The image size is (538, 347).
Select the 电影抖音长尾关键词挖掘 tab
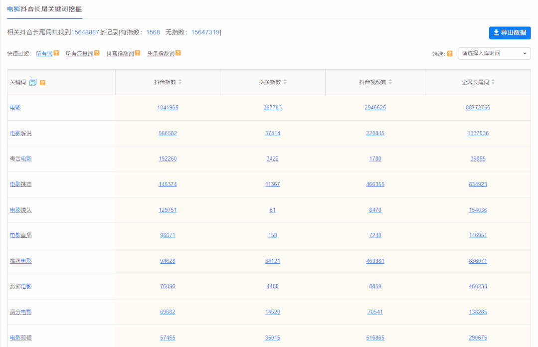44,9
